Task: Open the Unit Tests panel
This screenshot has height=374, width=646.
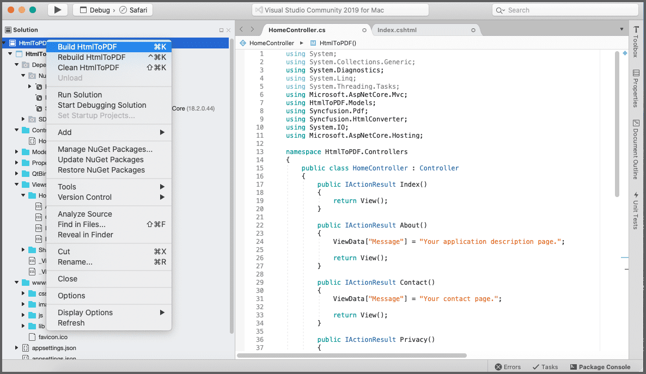Action: 636,211
